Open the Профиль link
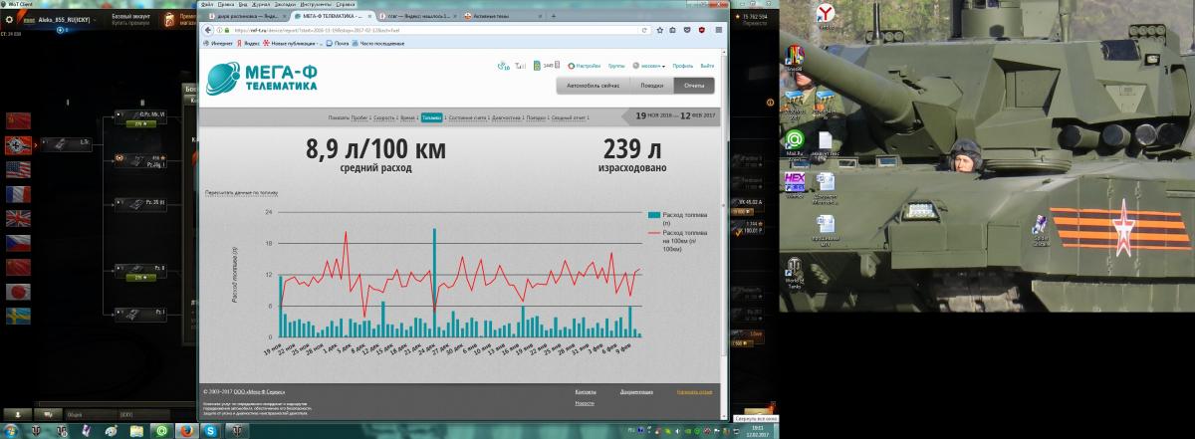 point(682,66)
